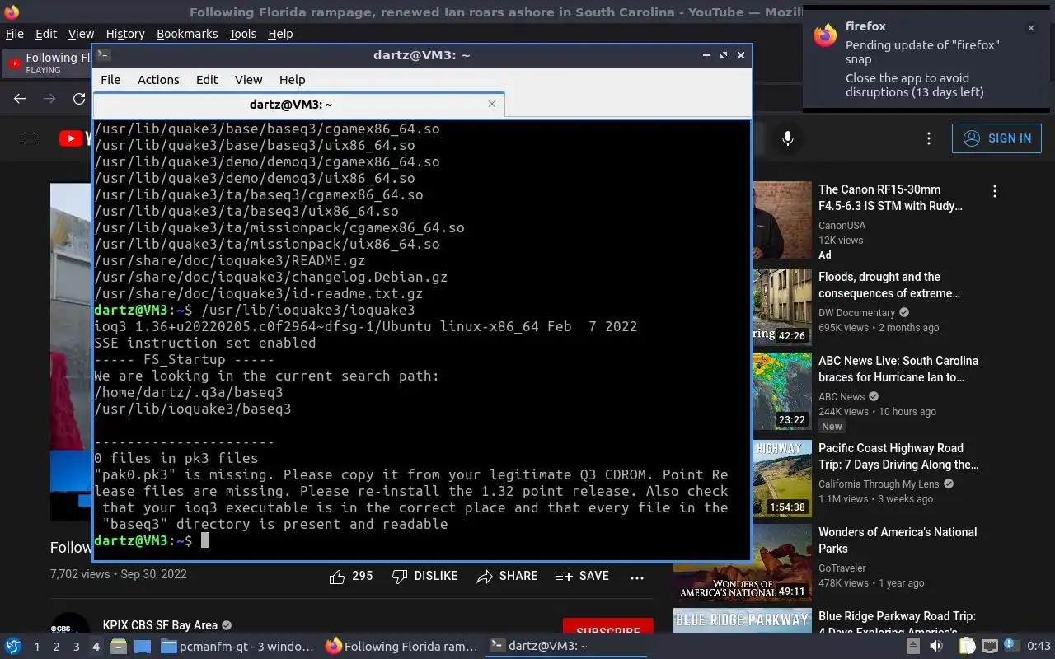Open terminal Edit menu
The image size is (1055, 659).
[x=207, y=80]
